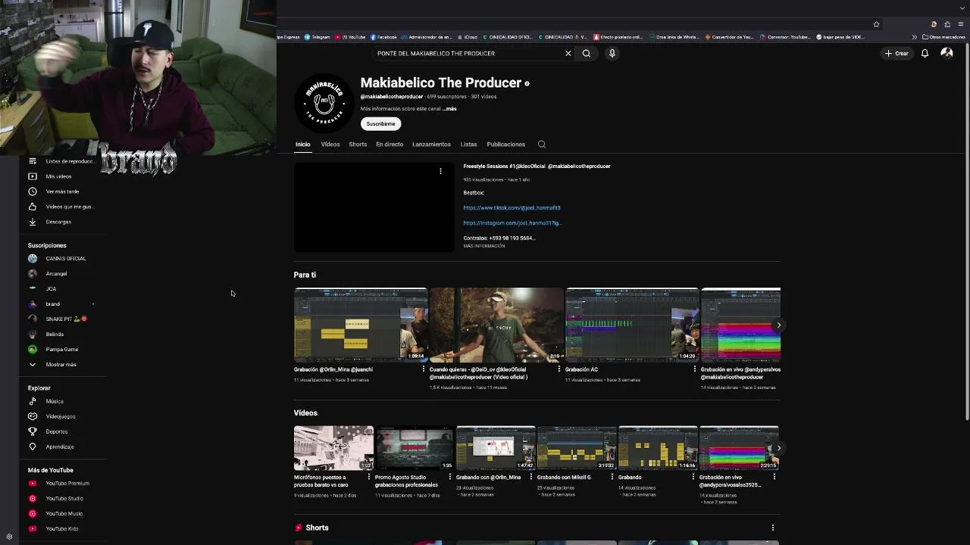The width and height of the screenshot is (970, 545).
Task: Search within the channel using magnifier
Action: coord(542,145)
